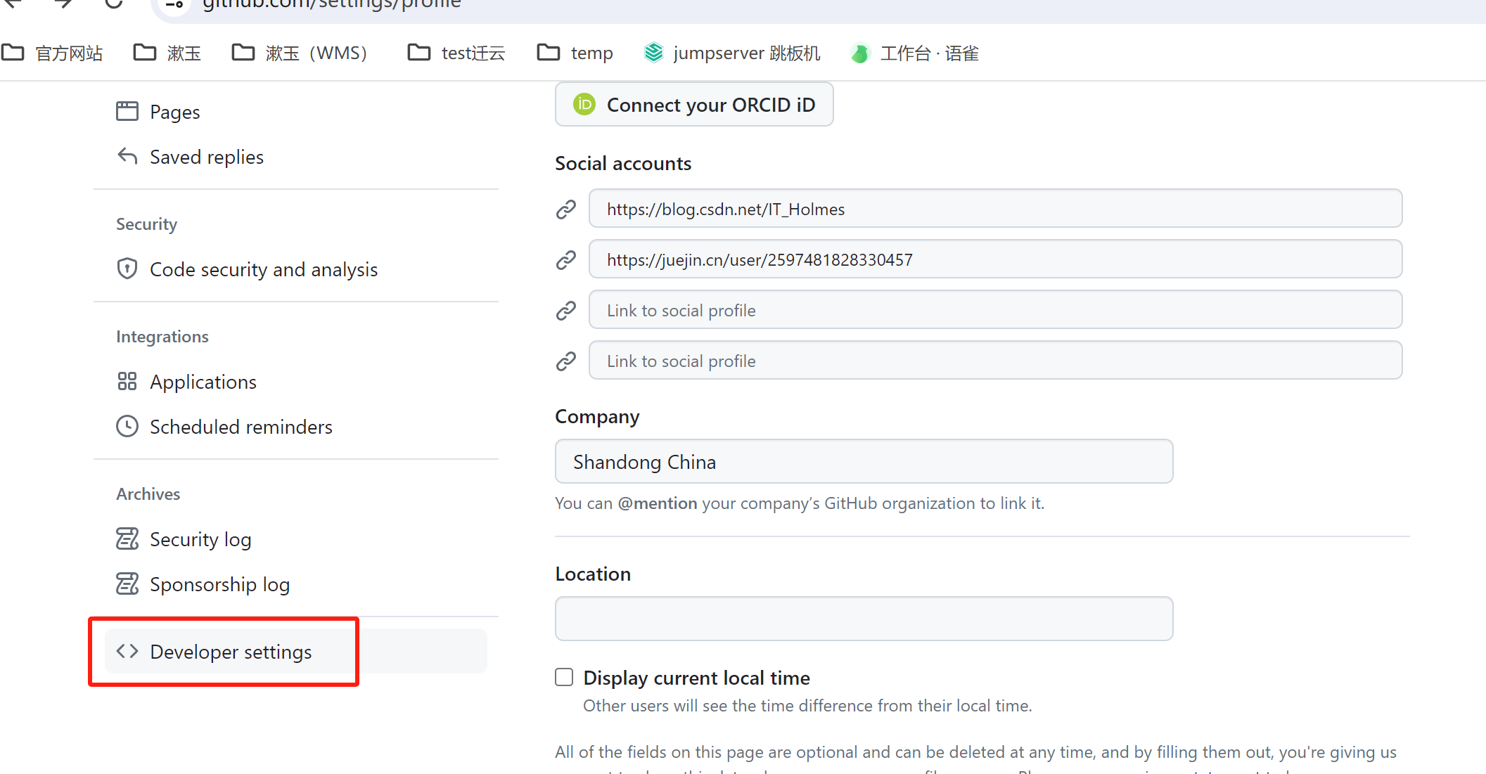Click the 工作台·语雀 bookmark icon
The height and width of the screenshot is (774, 1486).
pyautogui.click(x=859, y=52)
